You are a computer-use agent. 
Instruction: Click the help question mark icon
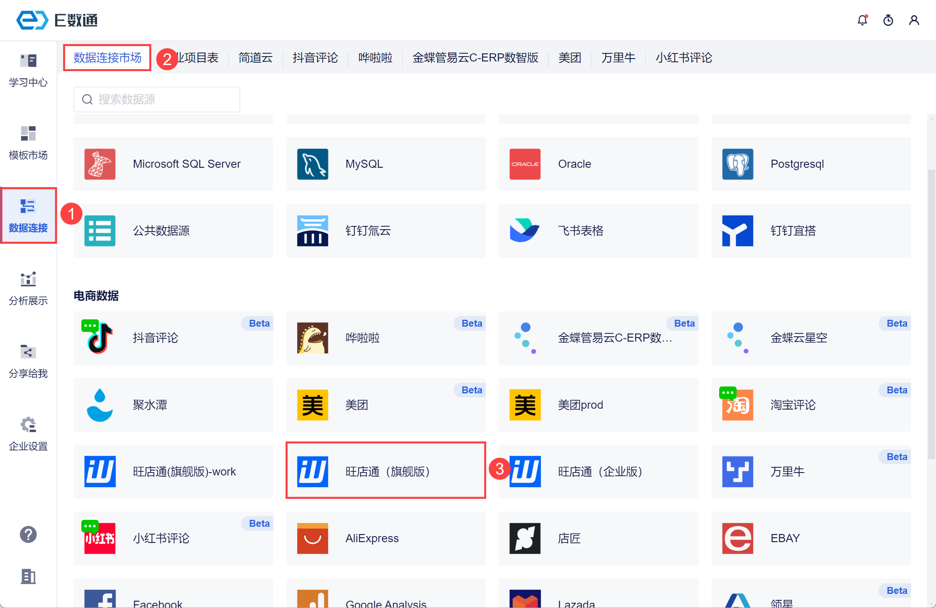pyautogui.click(x=28, y=534)
